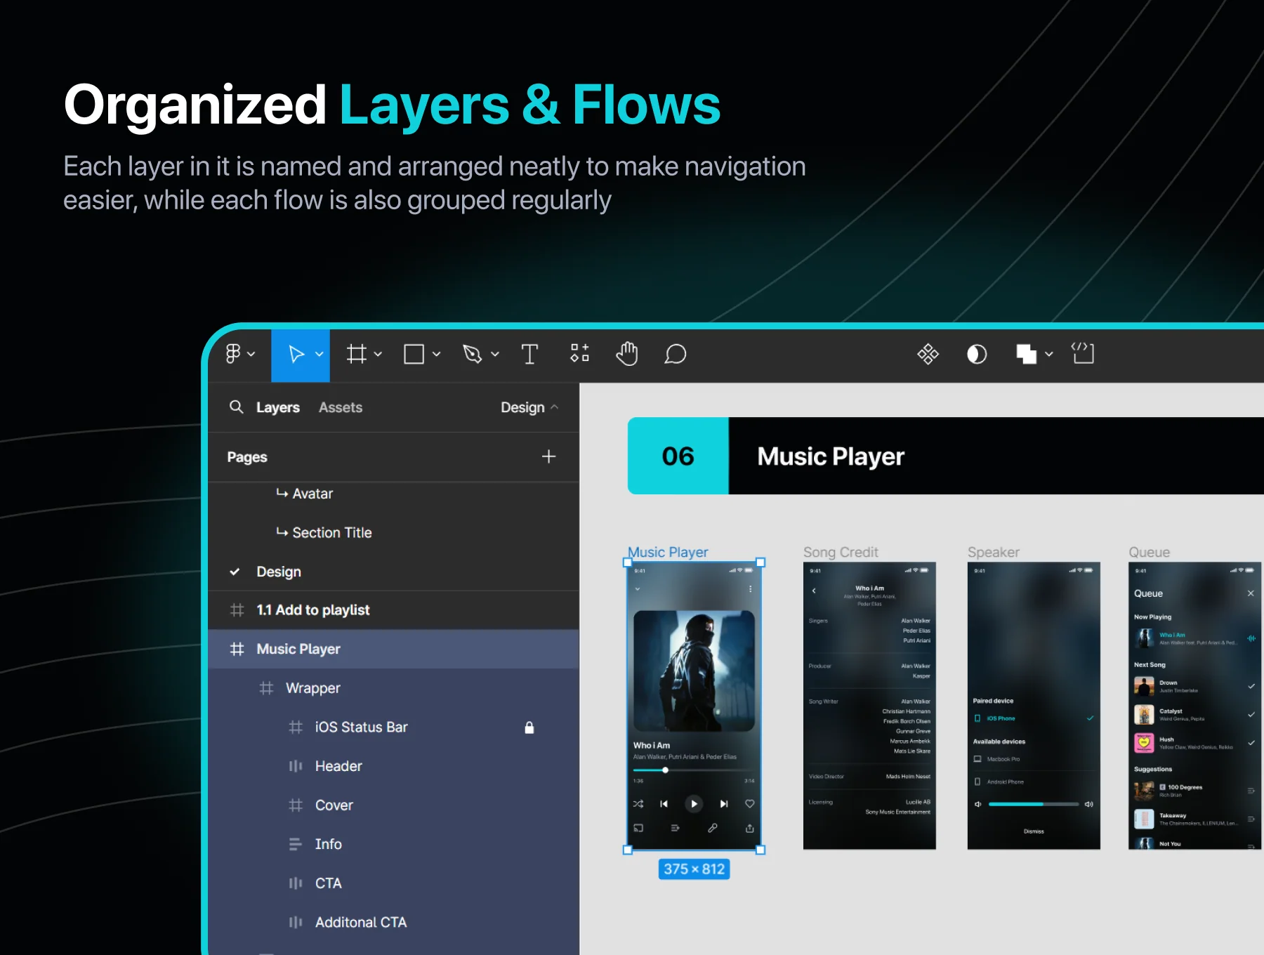The height and width of the screenshot is (955, 1264).
Task: Select the Hand tool
Action: tap(627, 354)
